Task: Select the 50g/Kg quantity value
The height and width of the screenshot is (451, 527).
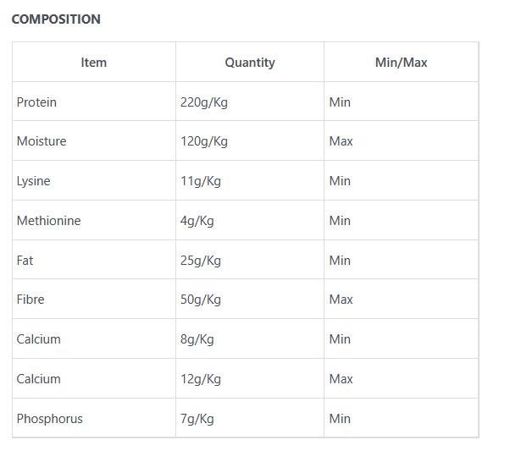Action: coord(201,300)
